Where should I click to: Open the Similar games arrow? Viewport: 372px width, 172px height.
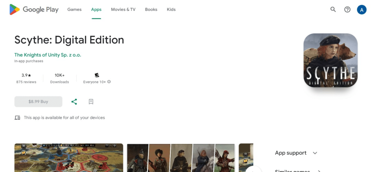point(319,171)
